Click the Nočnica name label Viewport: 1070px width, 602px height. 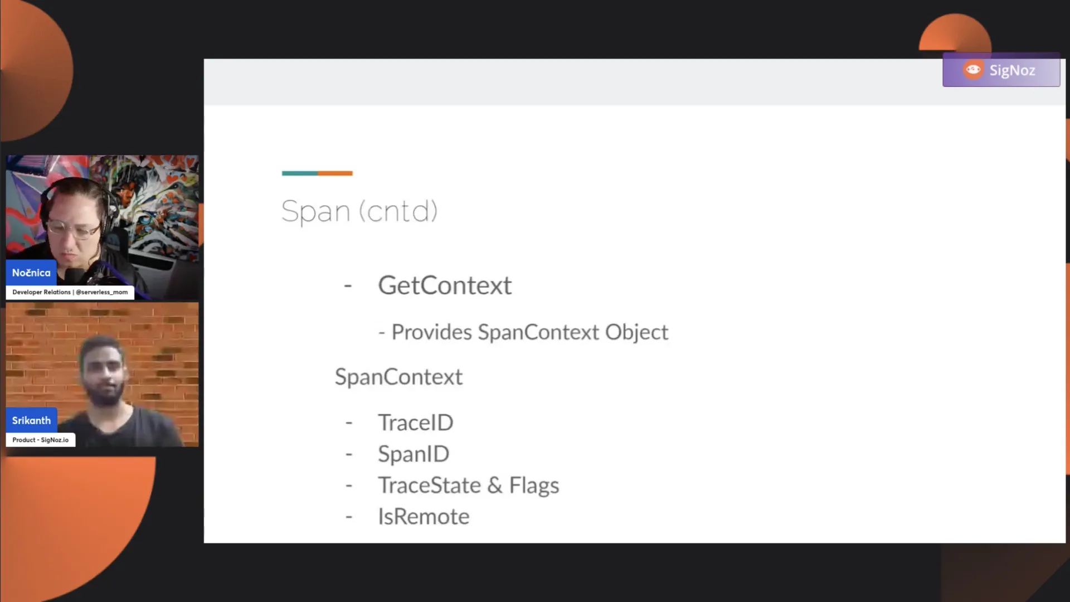tap(31, 273)
